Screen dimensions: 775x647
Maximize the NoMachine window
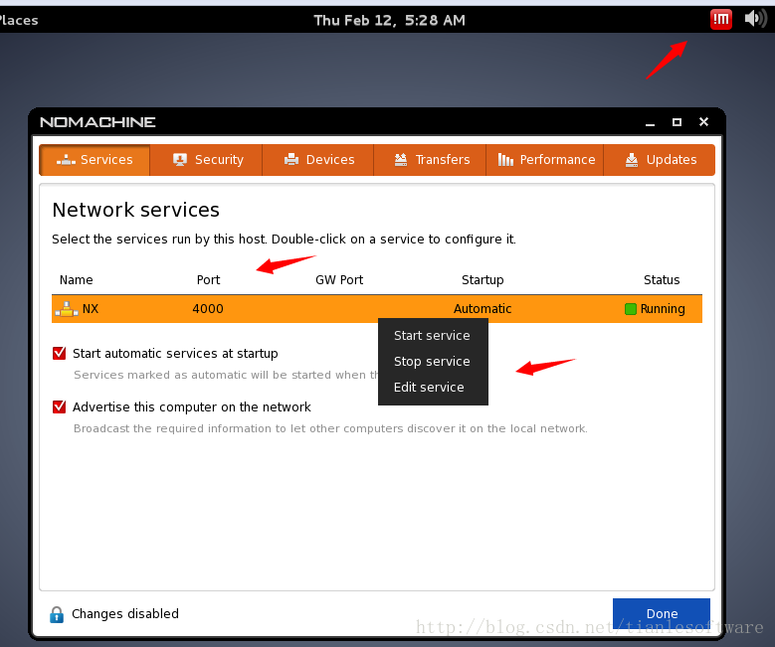677,122
